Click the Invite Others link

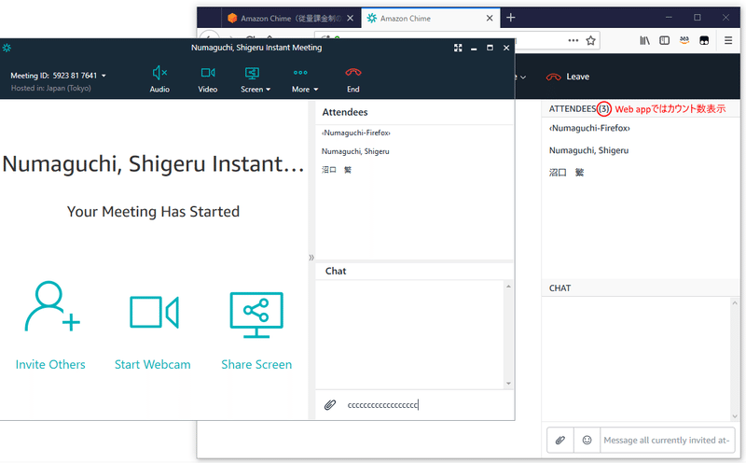coord(50,364)
